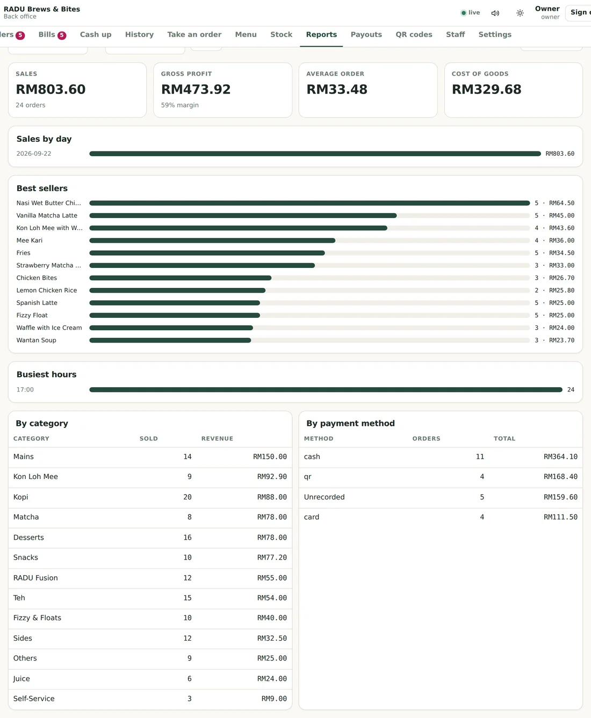Screen dimensions: 591x718
Task: Toggle the sound speaker icon
Action: [495, 13]
